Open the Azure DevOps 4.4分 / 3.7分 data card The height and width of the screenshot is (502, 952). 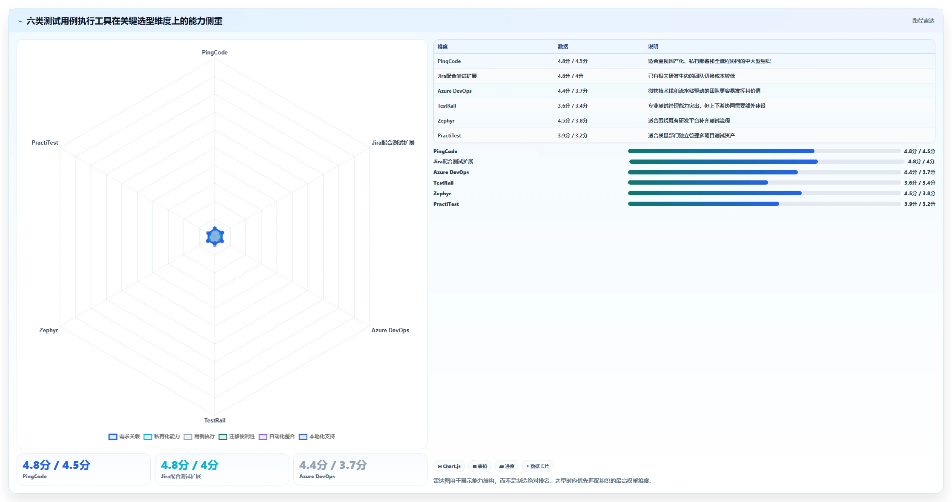[360, 469]
